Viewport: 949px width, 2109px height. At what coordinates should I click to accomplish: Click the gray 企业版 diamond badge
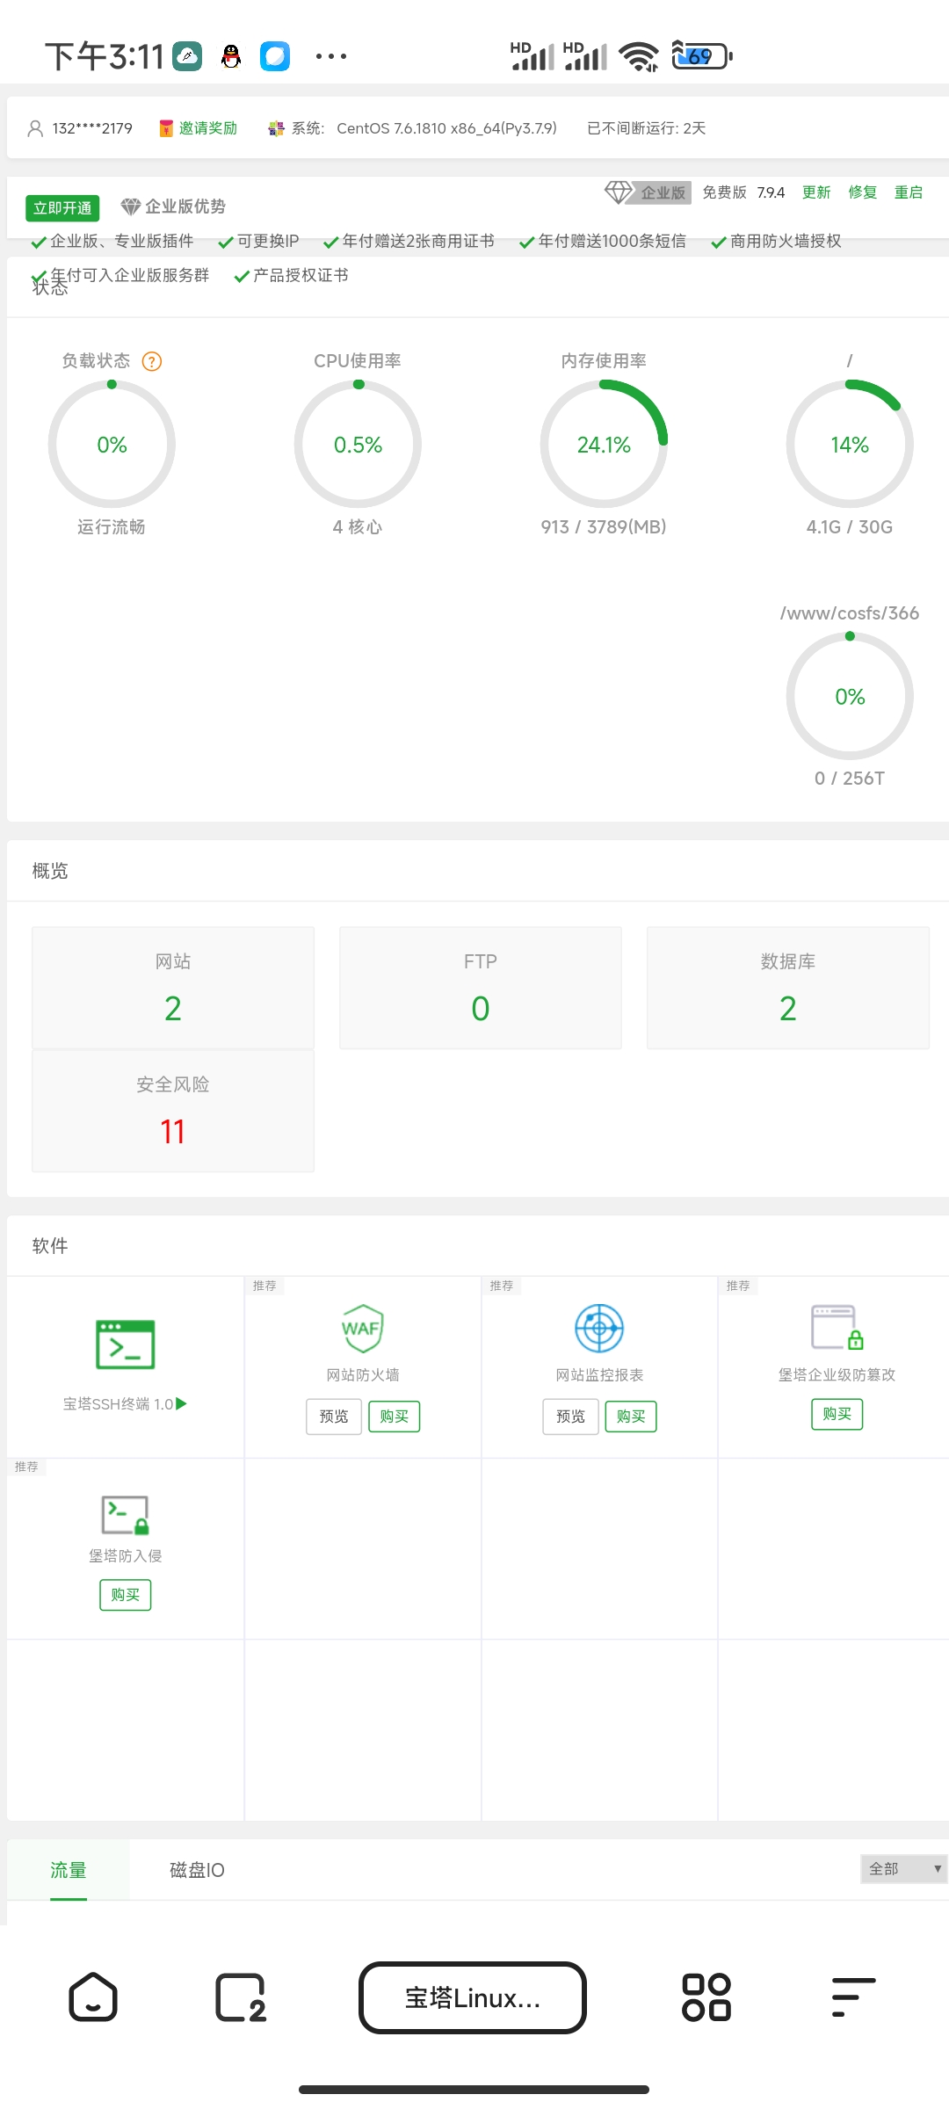point(647,192)
